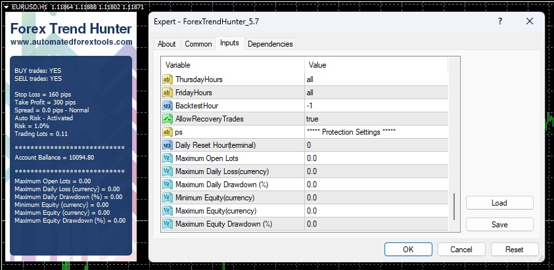Select the Maximum Equity(currency) variable name
This screenshot has height=270, width=554.
[x=216, y=211]
